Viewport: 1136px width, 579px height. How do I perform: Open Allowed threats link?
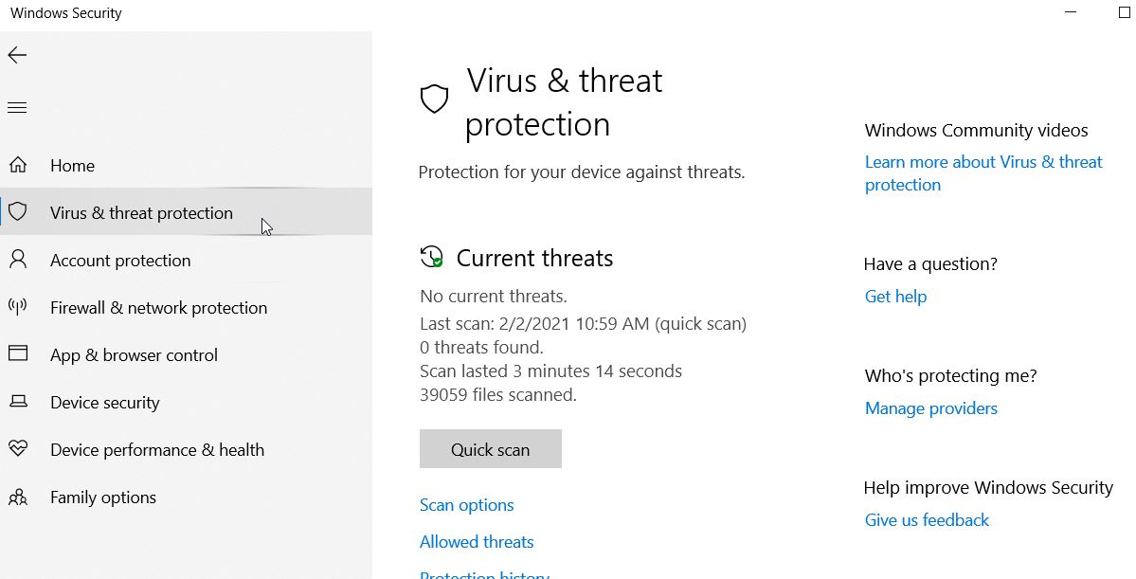click(x=477, y=541)
